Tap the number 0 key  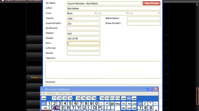(x=96, y=104)
